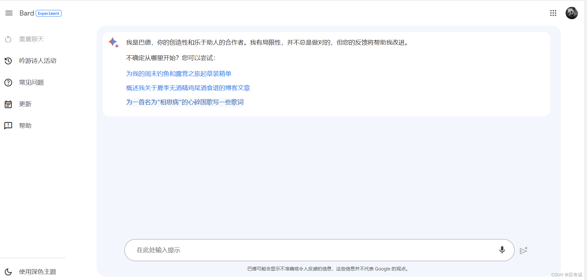Click the Bard sparkle icon in message
The width and height of the screenshot is (587, 280).
(x=114, y=42)
